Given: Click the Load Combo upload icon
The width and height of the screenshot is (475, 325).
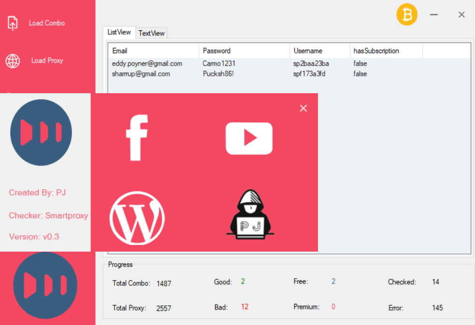Looking at the screenshot, I should 13,23.
